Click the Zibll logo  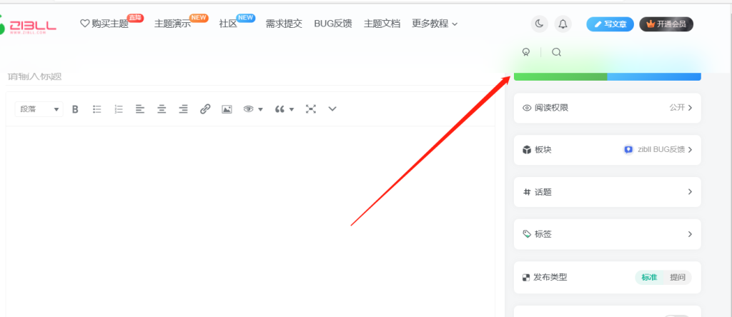click(x=28, y=24)
